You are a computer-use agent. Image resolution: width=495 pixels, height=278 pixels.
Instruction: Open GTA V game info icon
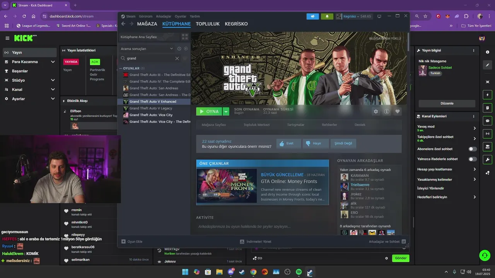click(386, 112)
